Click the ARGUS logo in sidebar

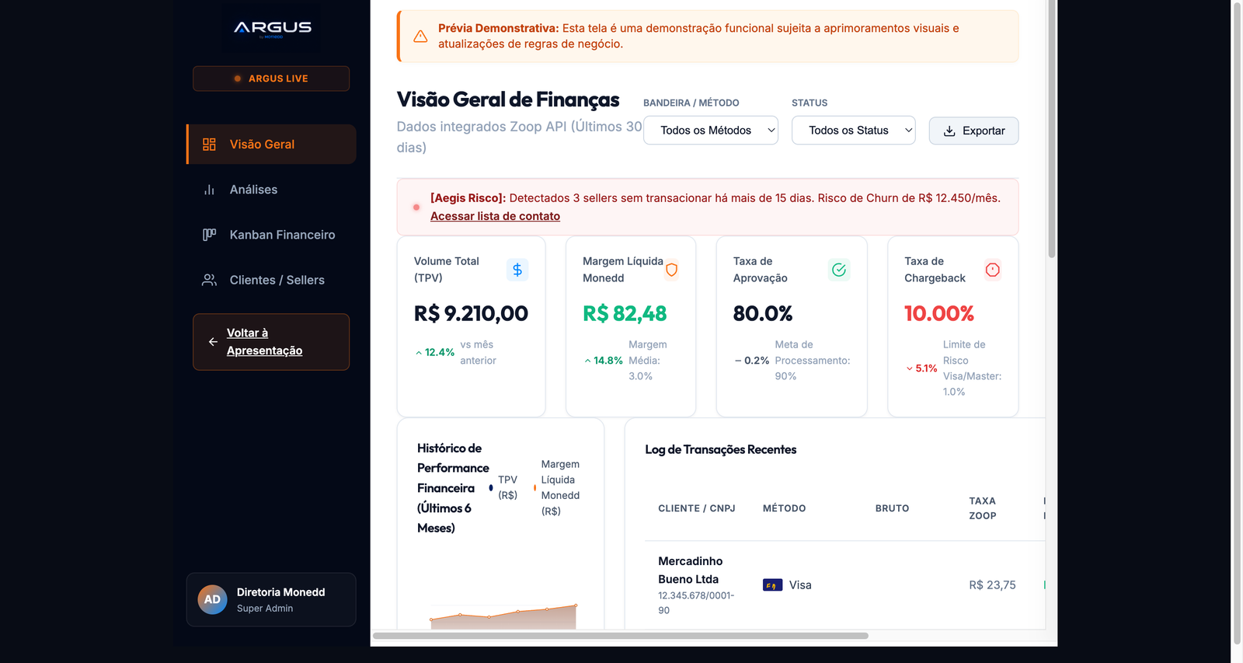tap(271, 28)
